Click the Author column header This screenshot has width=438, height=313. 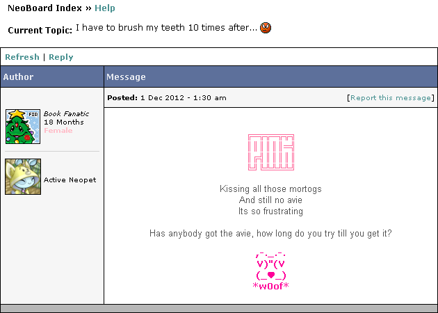tap(18, 77)
